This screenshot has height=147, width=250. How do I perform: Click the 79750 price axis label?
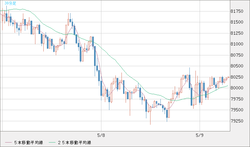pyautogui.click(x=237, y=99)
